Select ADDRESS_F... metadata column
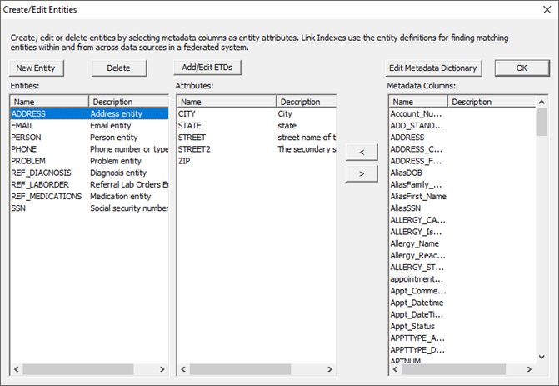 coord(416,161)
